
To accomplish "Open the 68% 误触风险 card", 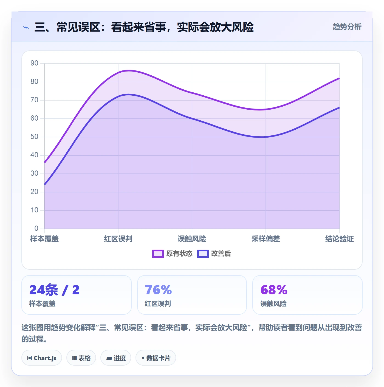I will point(307,295).
